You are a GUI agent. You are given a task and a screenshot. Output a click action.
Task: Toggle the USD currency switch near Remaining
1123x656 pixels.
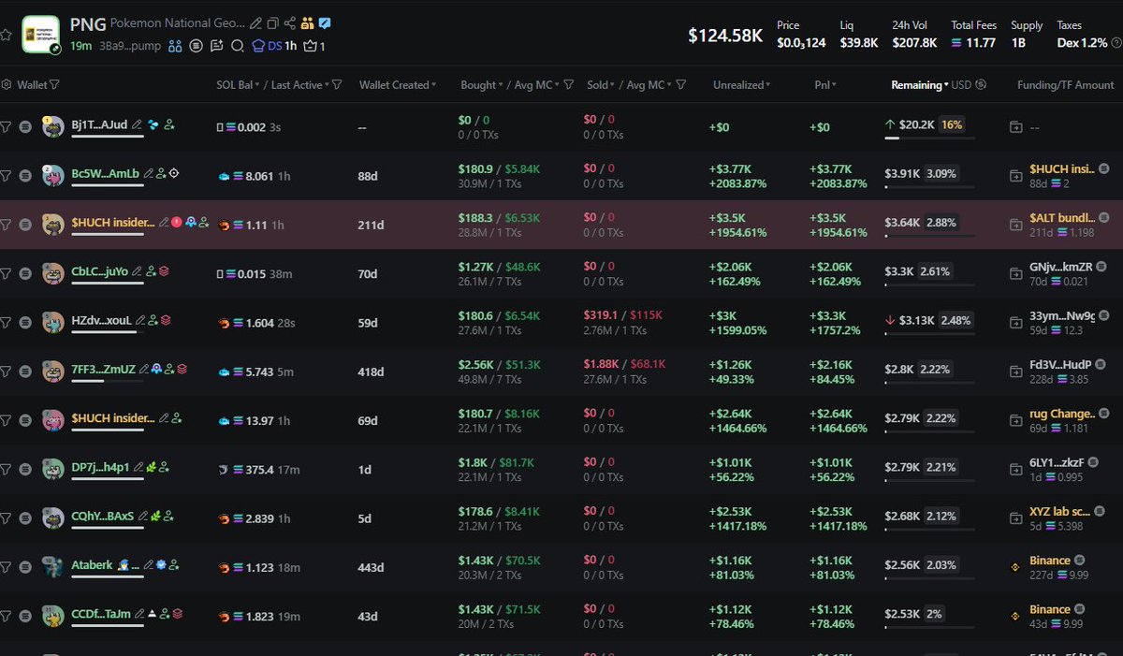point(980,85)
